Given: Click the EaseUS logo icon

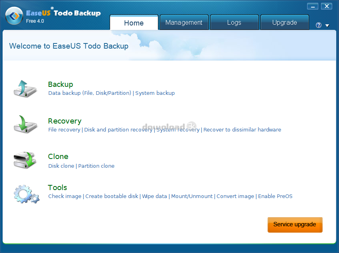Looking at the screenshot, I should [x=14, y=16].
